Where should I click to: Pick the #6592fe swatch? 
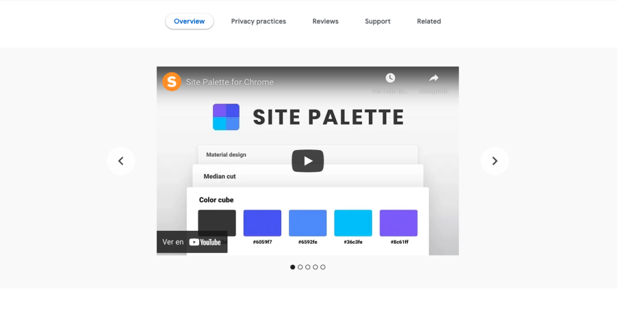click(x=308, y=223)
